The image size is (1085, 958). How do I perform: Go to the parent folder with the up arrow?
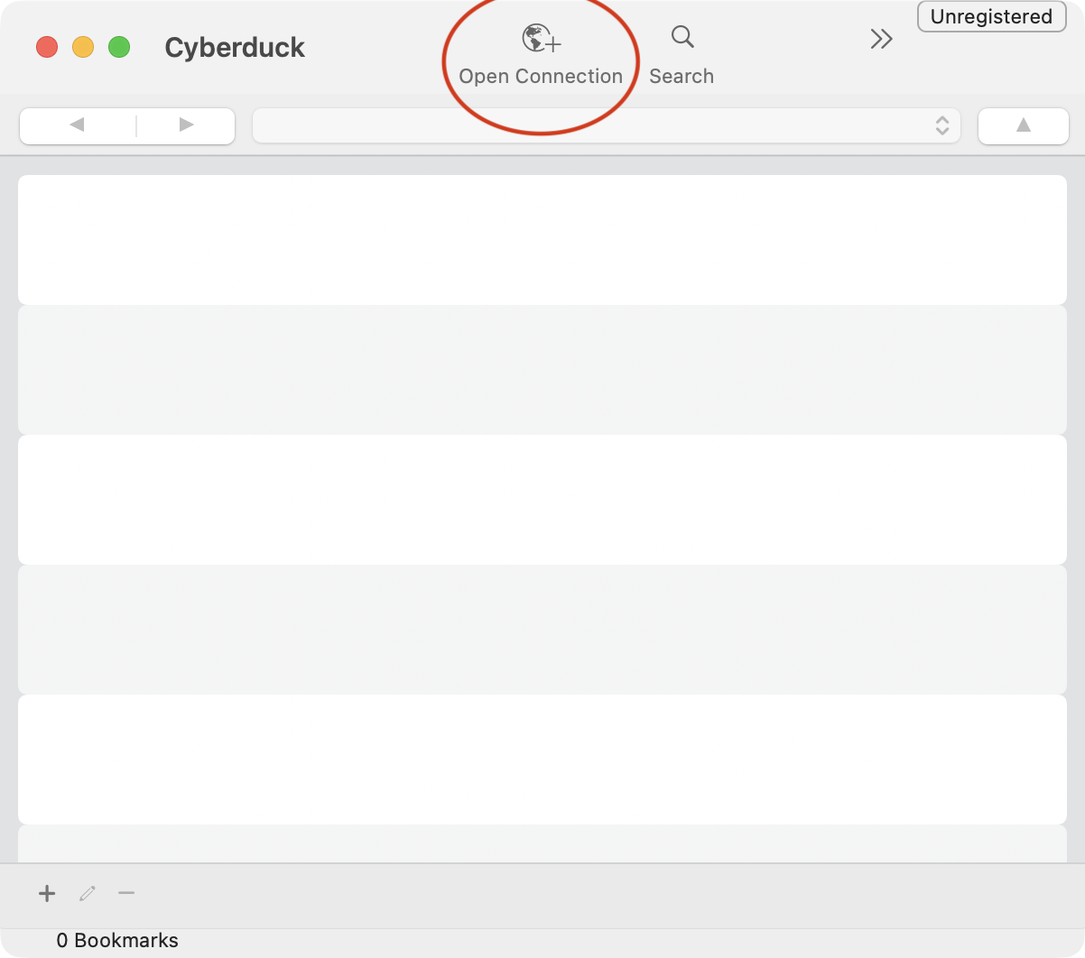click(x=1024, y=125)
